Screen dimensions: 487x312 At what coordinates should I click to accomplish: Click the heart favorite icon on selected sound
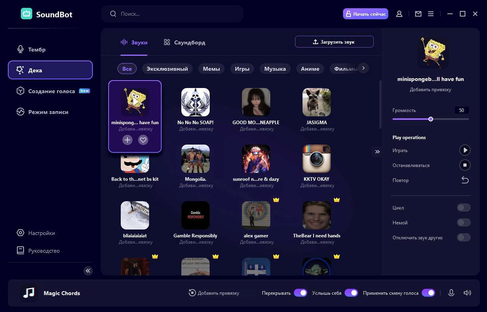(143, 139)
